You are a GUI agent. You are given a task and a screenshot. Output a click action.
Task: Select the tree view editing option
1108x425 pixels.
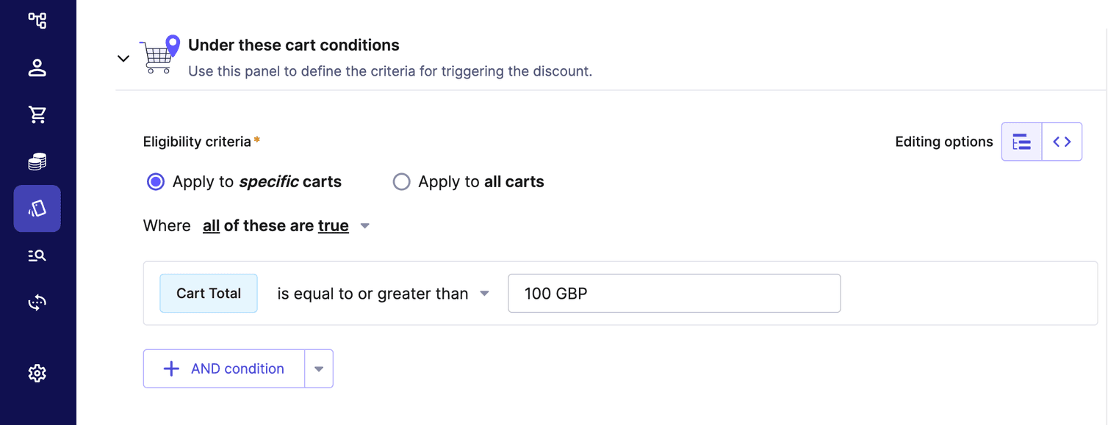[x=1021, y=141]
